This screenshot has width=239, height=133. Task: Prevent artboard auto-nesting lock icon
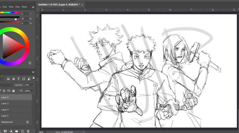9,91
